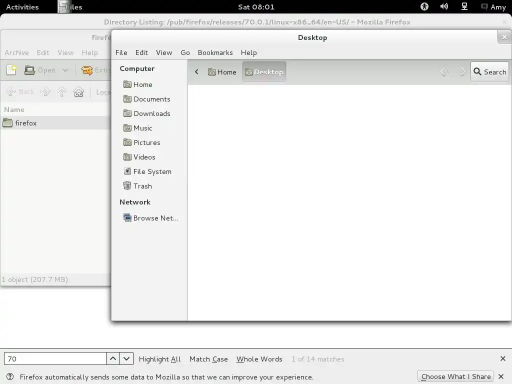
Task: Open the Help menu in Files
Action: 249,52
